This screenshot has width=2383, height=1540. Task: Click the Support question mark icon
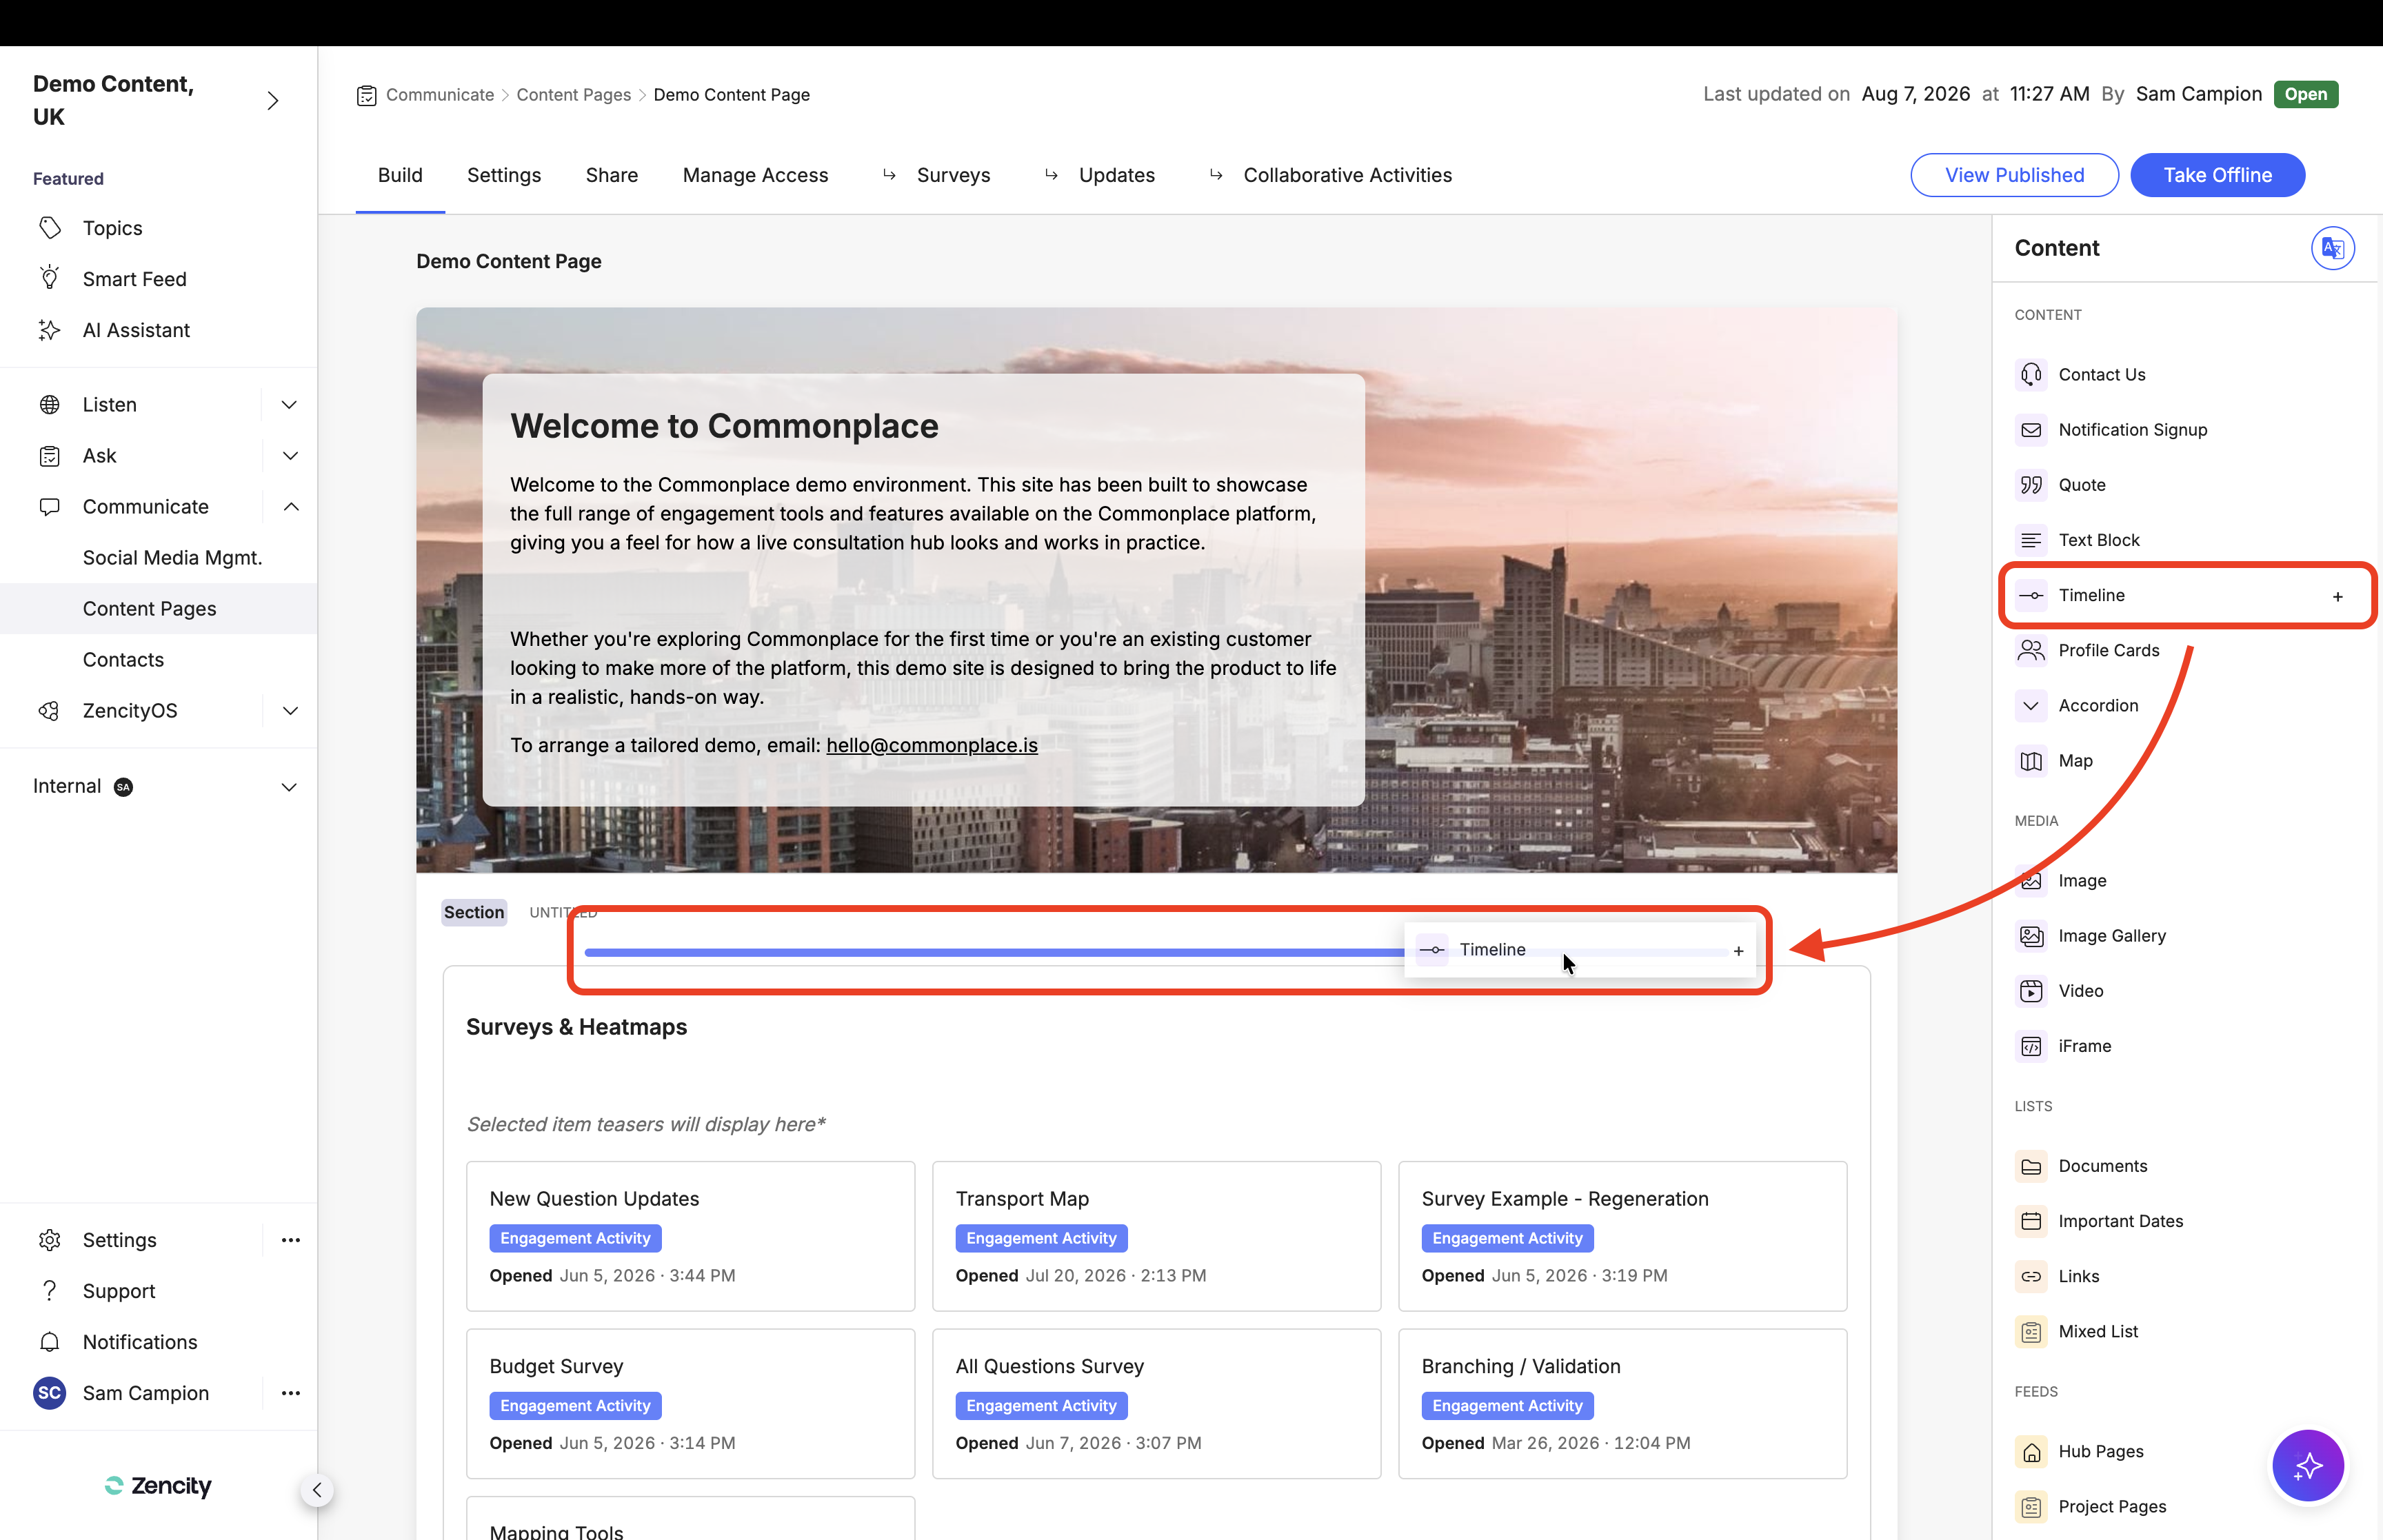coord(50,1291)
